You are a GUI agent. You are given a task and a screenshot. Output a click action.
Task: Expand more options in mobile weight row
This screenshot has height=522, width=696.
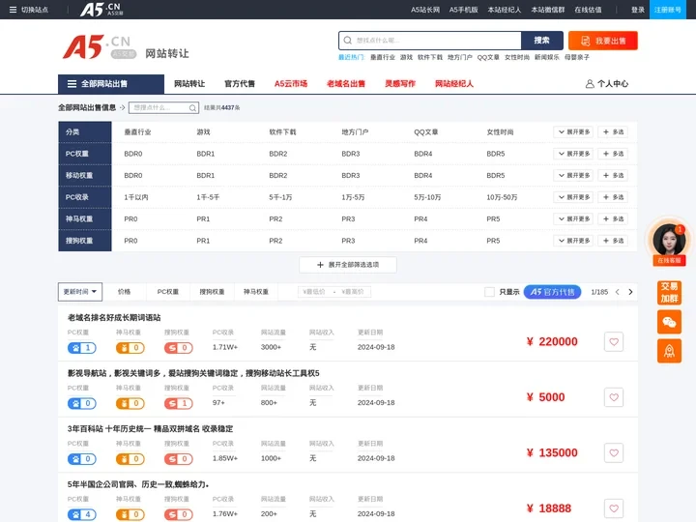pos(573,175)
